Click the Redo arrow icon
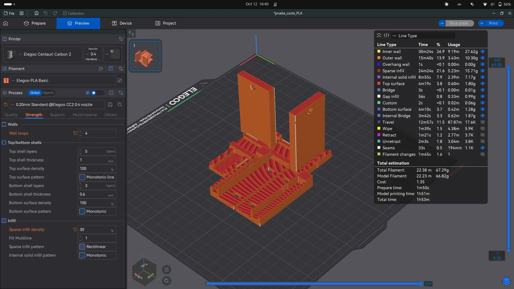This screenshot has height=289, width=514. [55, 13]
